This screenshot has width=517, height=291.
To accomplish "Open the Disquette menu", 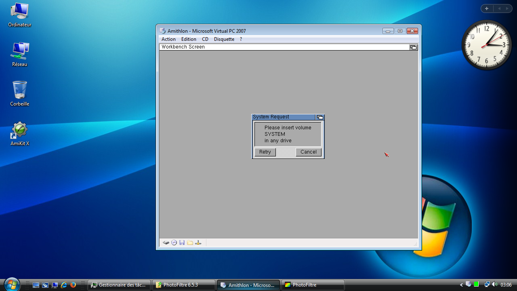I will pos(224,39).
